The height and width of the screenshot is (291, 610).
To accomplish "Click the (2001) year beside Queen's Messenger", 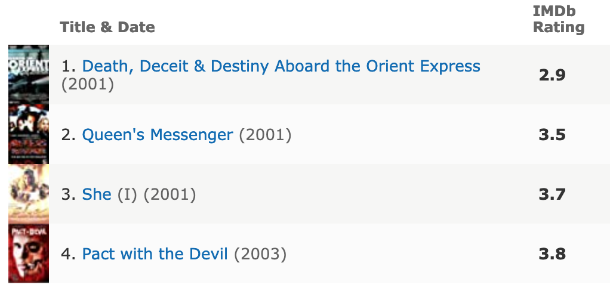I will tap(265, 135).
